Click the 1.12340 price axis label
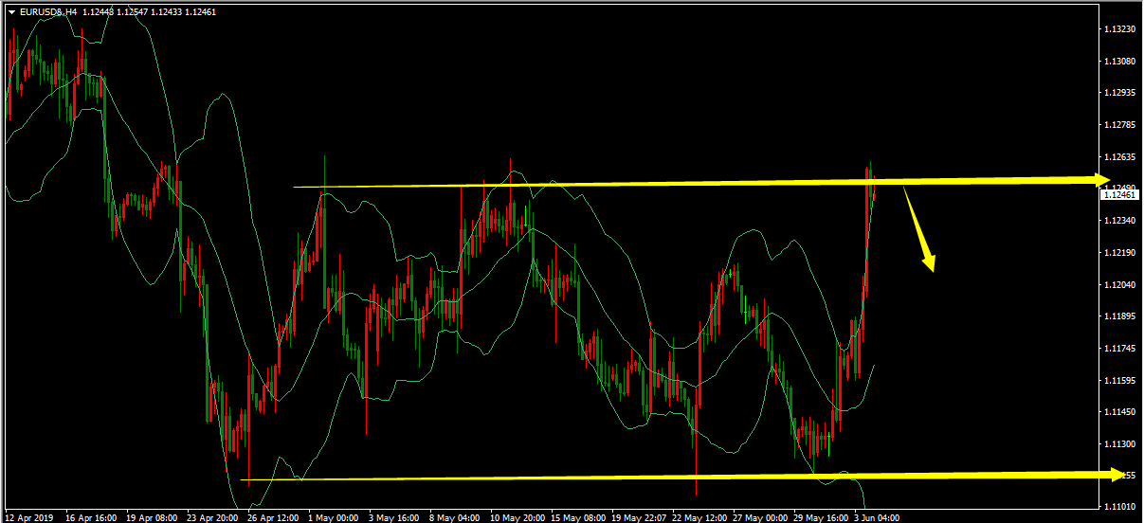 point(1119,221)
